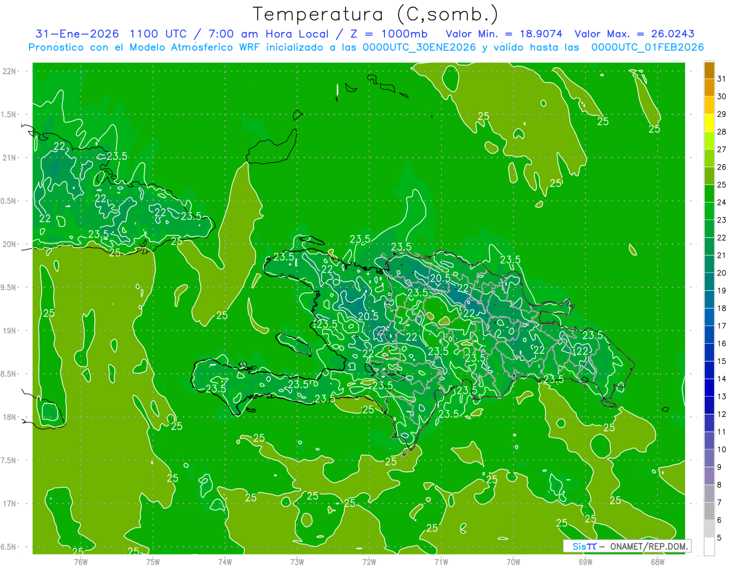The width and height of the screenshot is (738, 570).
Task: Click color scale label 31
Action: coord(722,79)
